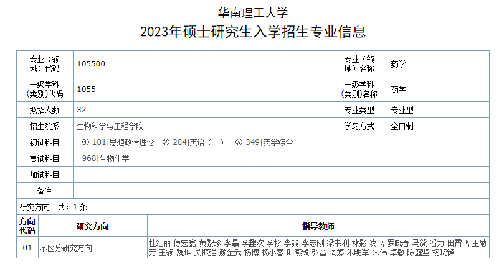This screenshot has height=274, width=504.
Task: Click the 指导教师 column header
Action: click(318, 227)
